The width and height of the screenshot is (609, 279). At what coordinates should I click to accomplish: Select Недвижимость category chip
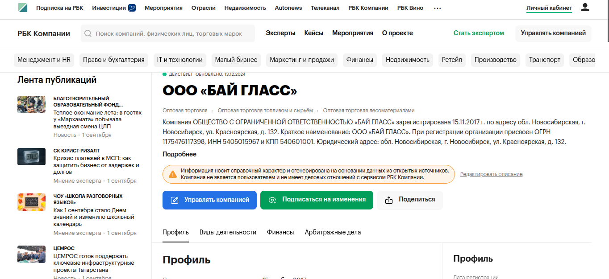pyautogui.click(x=408, y=60)
